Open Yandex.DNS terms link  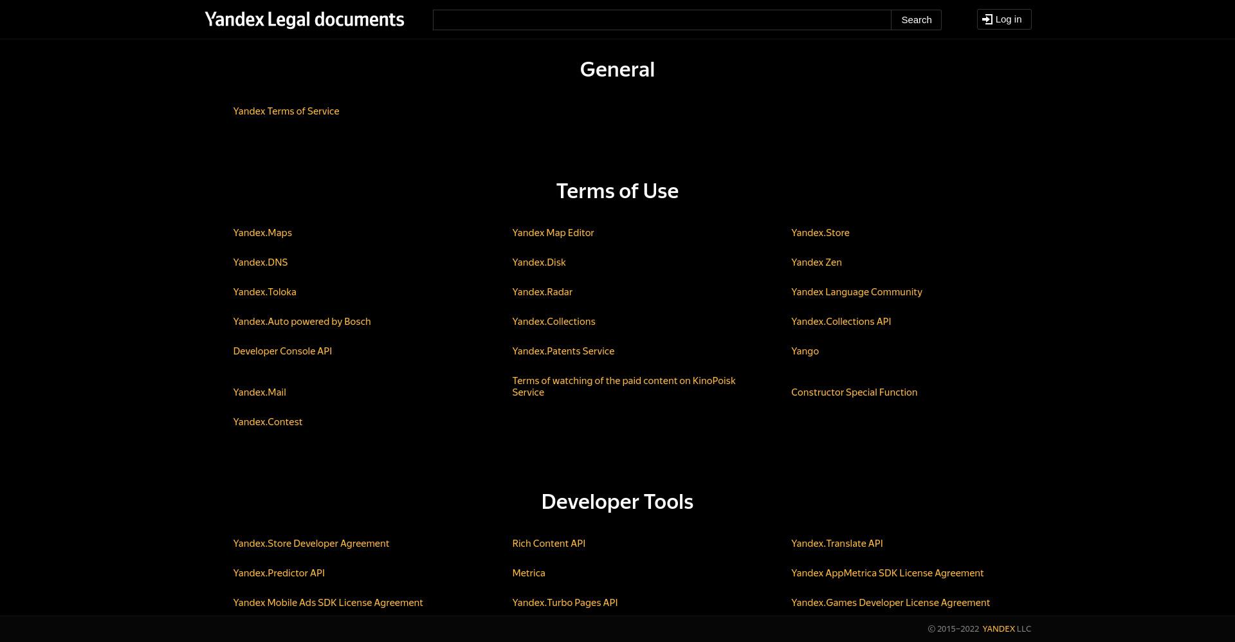pyautogui.click(x=261, y=262)
